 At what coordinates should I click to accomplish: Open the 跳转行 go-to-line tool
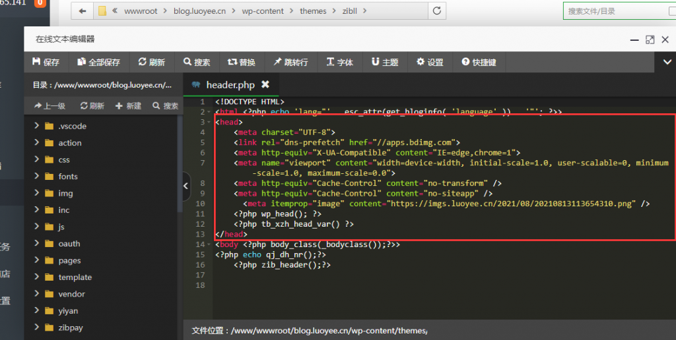(290, 62)
